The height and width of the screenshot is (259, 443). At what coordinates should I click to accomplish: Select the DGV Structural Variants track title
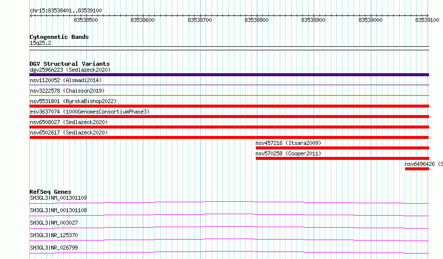(70, 64)
